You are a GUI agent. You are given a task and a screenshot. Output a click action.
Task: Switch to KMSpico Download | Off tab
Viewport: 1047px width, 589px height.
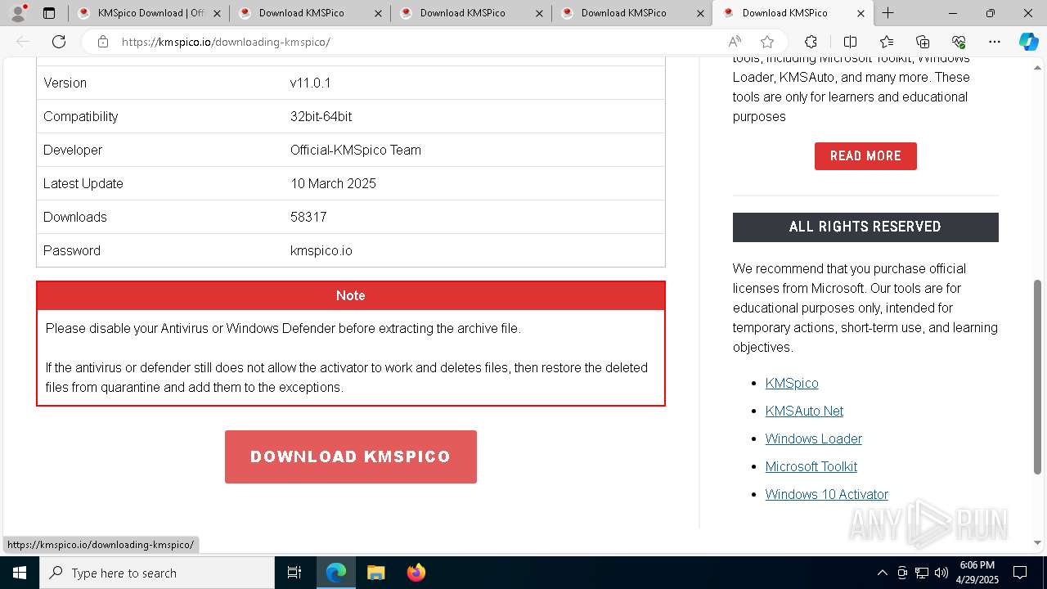click(148, 13)
